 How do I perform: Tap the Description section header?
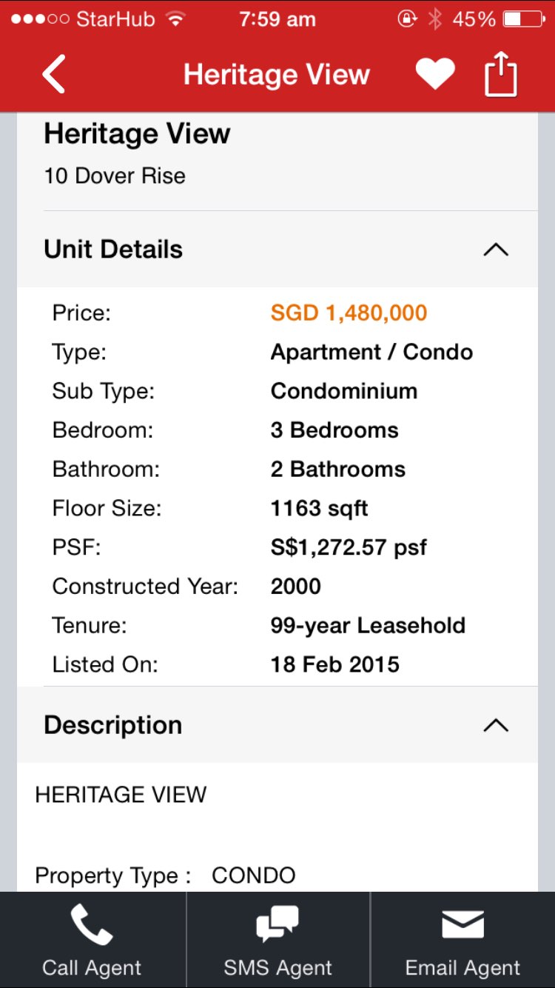113,725
